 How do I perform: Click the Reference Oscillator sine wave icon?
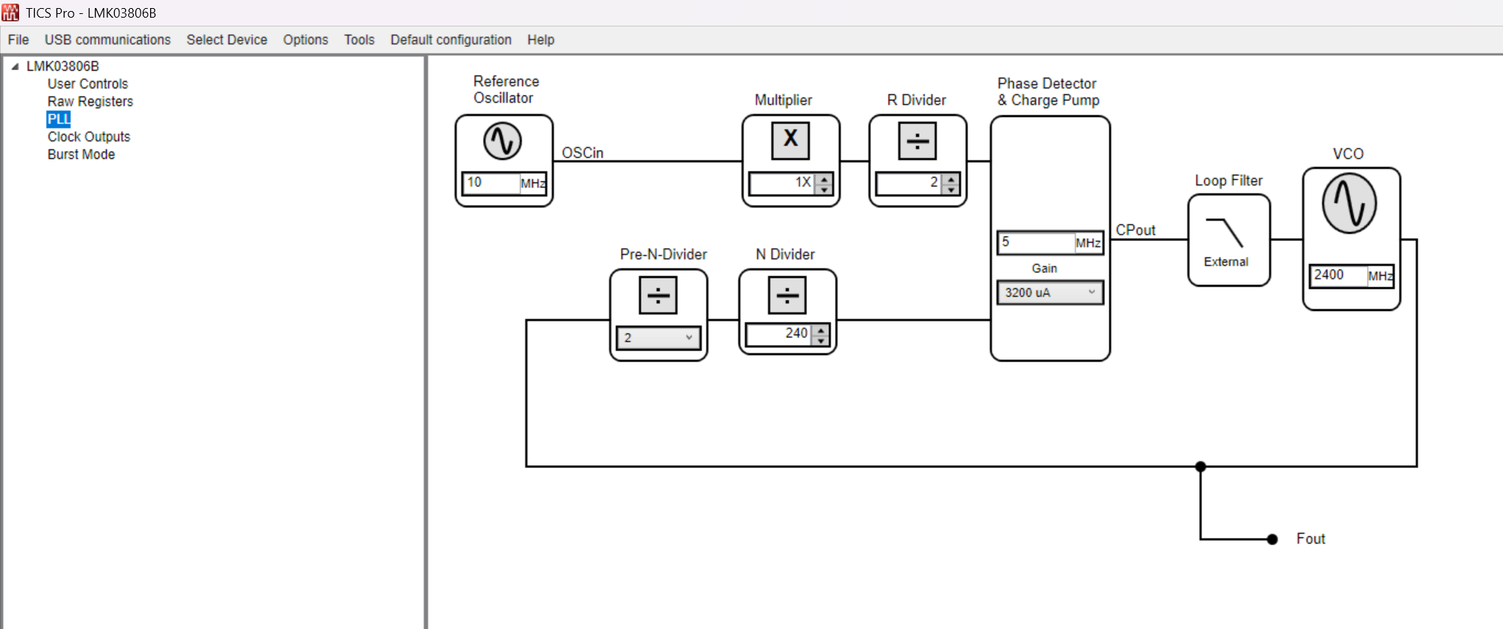point(502,141)
